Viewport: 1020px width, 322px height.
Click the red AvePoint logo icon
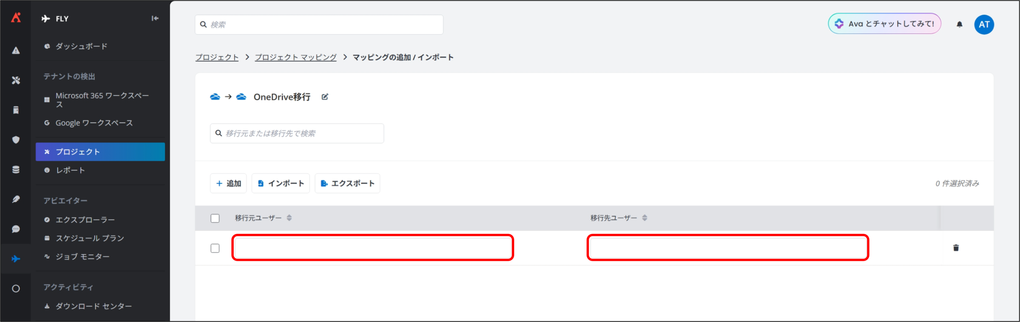click(x=16, y=17)
